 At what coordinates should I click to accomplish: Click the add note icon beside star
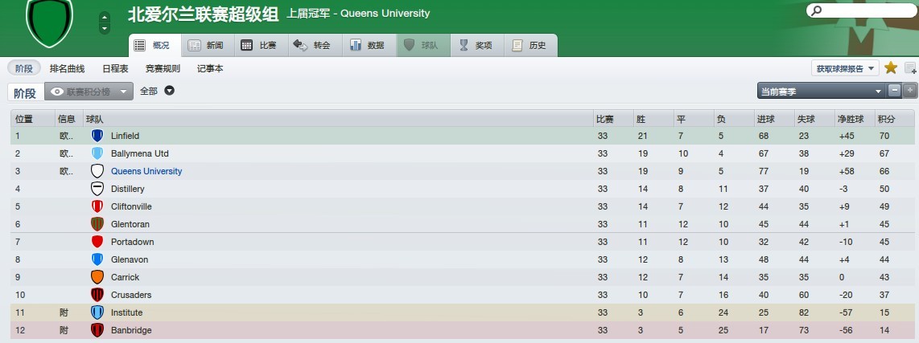[x=910, y=68]
